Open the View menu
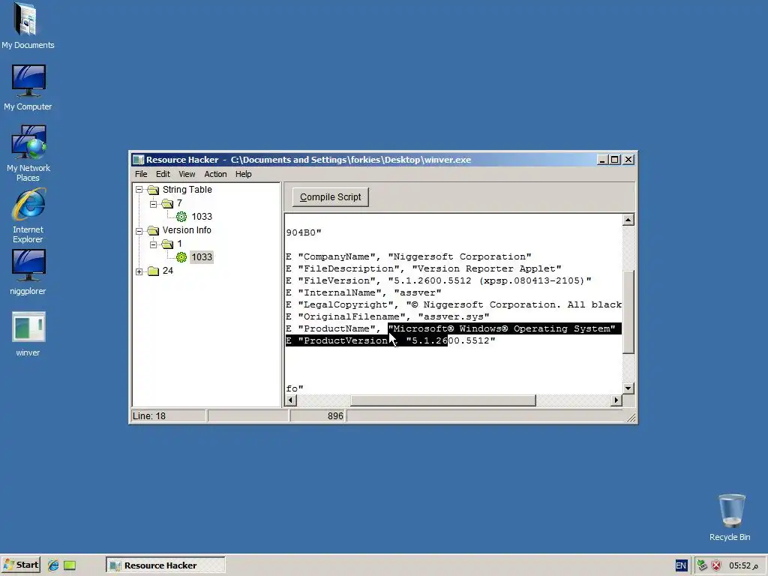The image size is (768, 576). coord(187,174)
